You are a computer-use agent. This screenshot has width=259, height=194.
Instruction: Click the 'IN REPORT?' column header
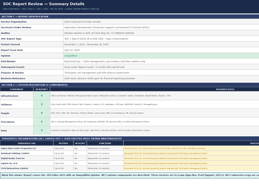(42, 89)
